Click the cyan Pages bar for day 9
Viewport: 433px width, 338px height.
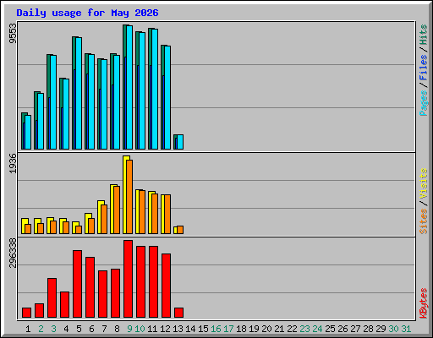tap(129, 87)
